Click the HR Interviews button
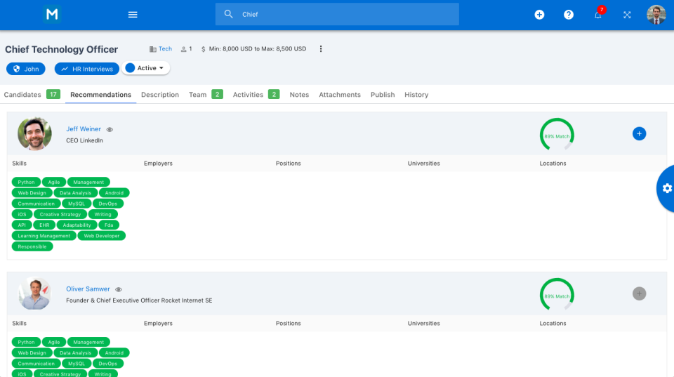674x377 pixels. pyautogui.click(x=87, y=69)
